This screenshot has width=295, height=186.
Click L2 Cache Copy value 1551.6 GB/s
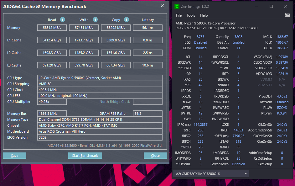116,53
